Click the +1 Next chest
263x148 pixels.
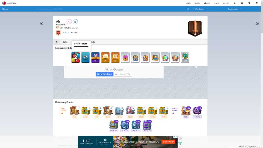coord(75,111)
